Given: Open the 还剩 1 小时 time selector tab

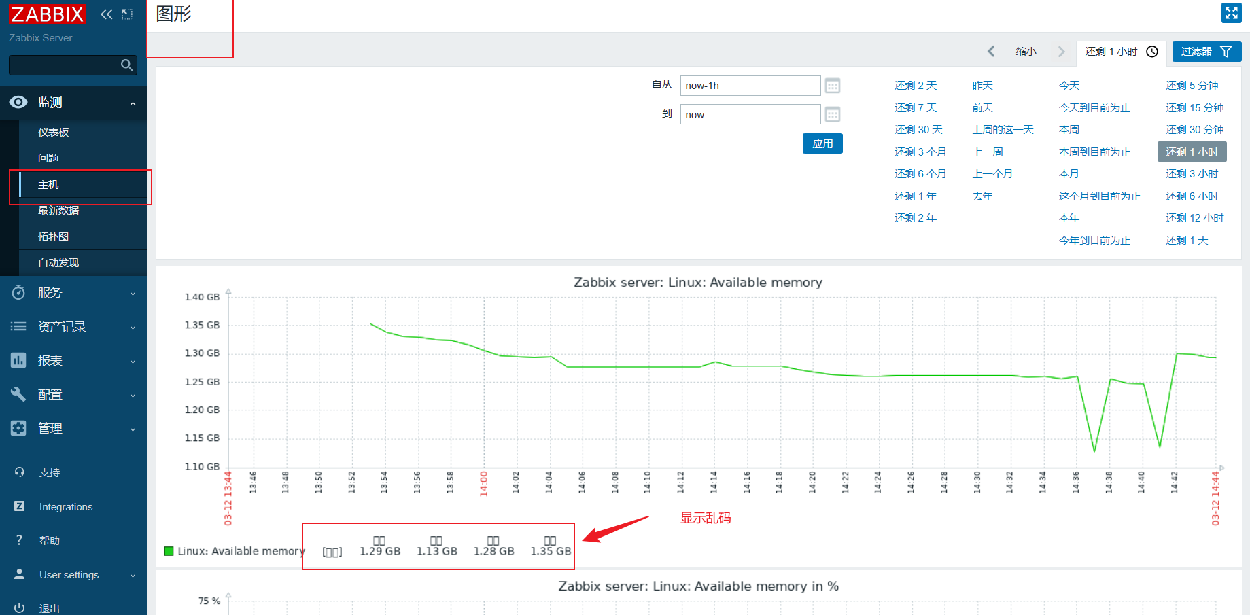Looking at the screenshot, I should [1122, 52].
